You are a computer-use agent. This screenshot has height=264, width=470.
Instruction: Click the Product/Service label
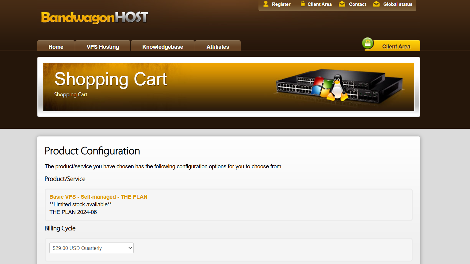coord(65,179)
